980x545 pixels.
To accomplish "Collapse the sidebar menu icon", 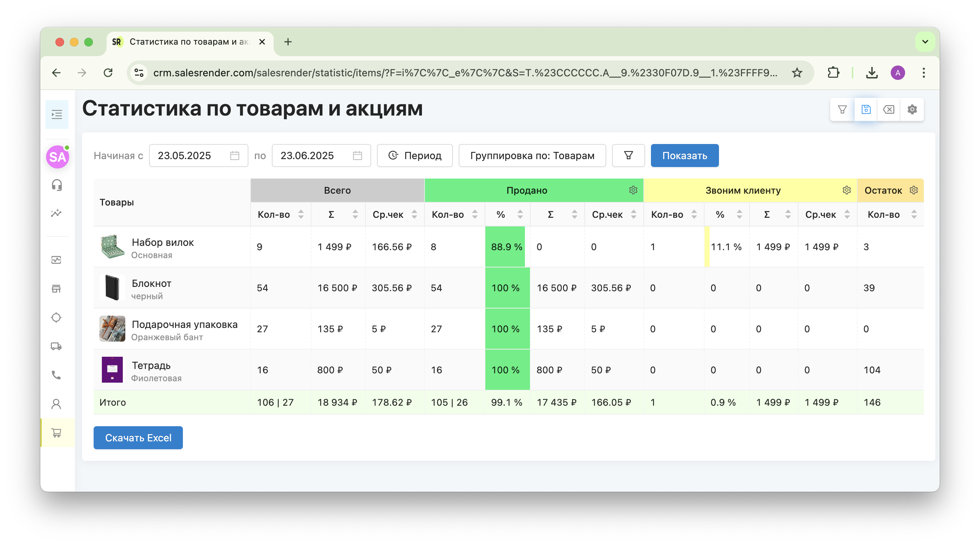I will 57,114.
